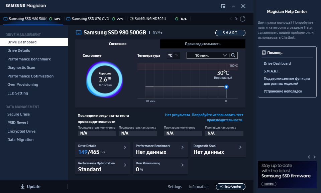Open Поддерживаемые функции для разных моделей link
This screenshot has height=193, width=321.
(x=287, y=81)
